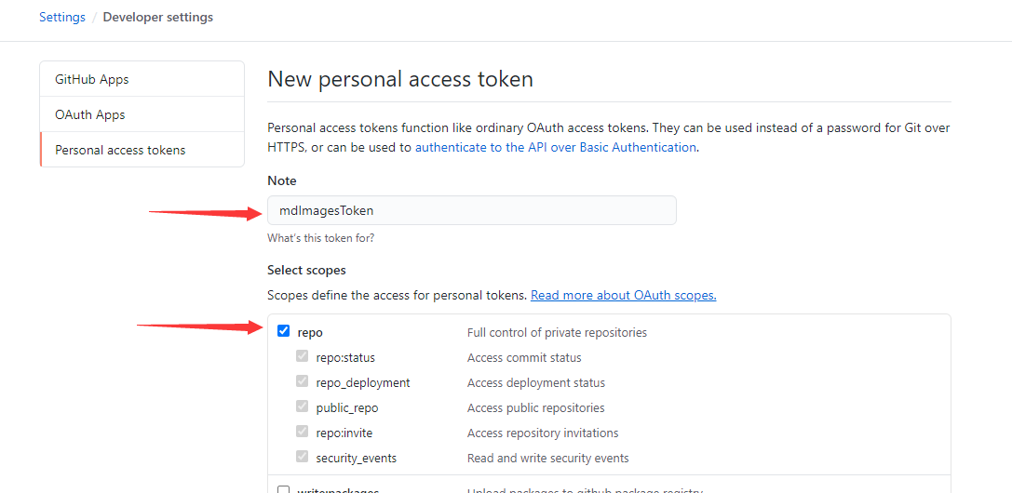
Task: Focus the Note field containing mdImagesToken
Action: pos(471,210)
